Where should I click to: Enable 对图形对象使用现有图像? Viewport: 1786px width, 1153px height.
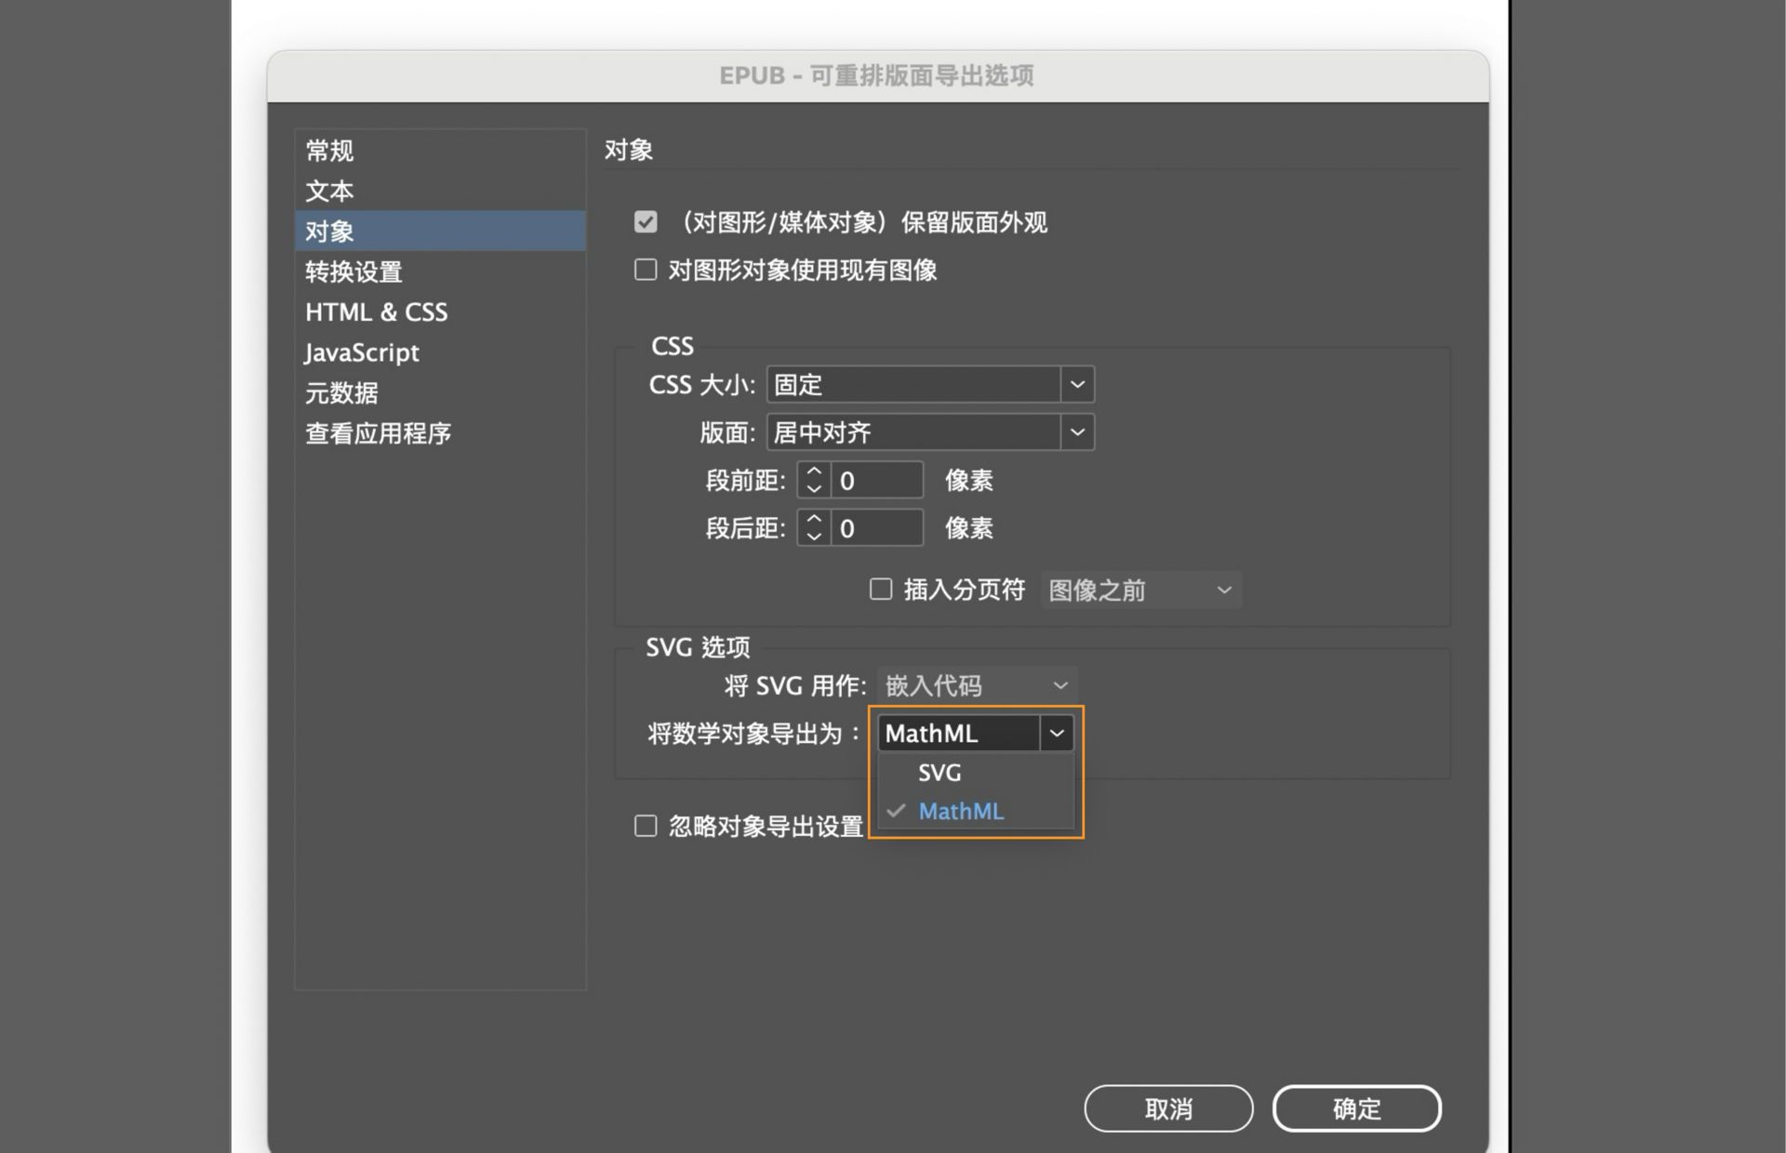click(x=646, y=269)
